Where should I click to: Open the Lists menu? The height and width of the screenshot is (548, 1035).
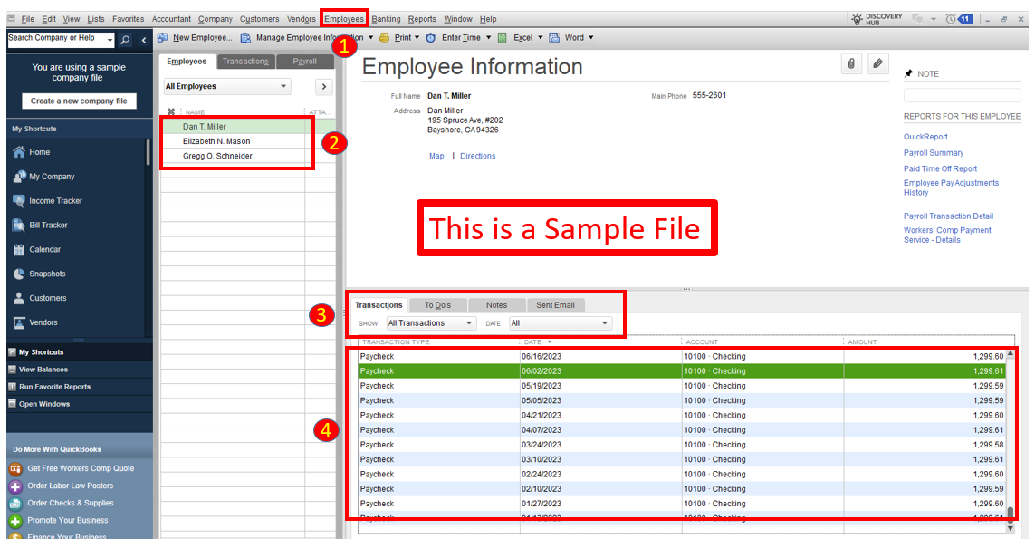[96, 19]
